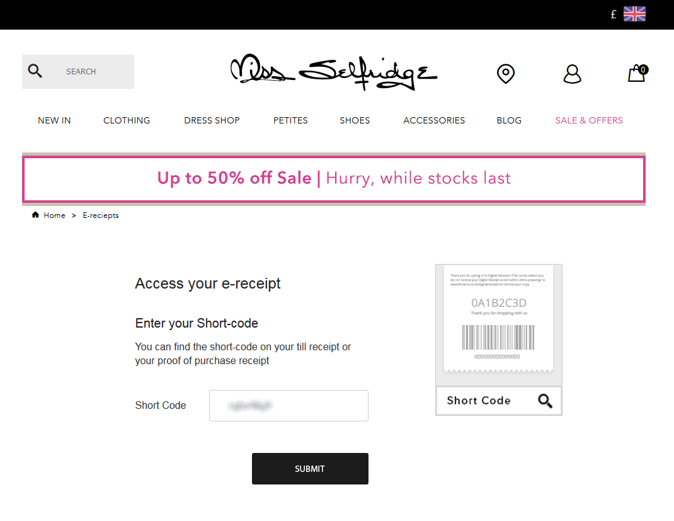
Task: Open the DRESS SHOP menu
Action: point(212,120)
